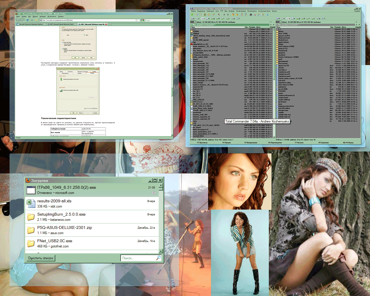The width and height of the screenshot is (370, 296).
Task: Open the Firefox address bar dropdown arrow
Action: click(139, 20)
